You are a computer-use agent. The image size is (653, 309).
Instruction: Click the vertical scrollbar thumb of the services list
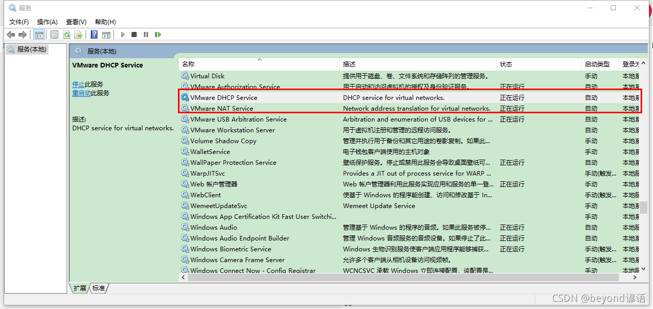(x=643, y=207)
